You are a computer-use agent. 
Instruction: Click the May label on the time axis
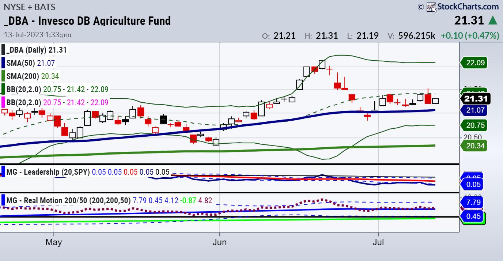[x=54, y=242]
